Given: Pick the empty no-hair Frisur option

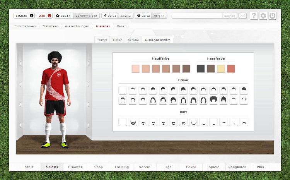Looking at the screenshot, I should (123, 90).
